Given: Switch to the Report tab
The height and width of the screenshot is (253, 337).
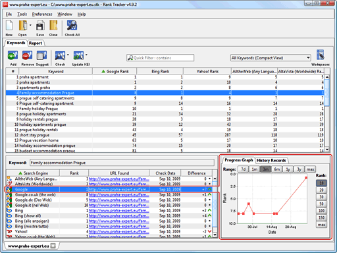Looking at the screenshot, I should pos(36,43).
